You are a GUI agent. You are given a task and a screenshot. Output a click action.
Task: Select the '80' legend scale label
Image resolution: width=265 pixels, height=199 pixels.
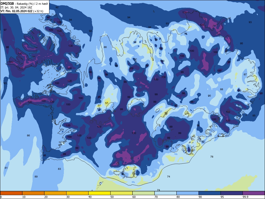(x=178, y=197)
